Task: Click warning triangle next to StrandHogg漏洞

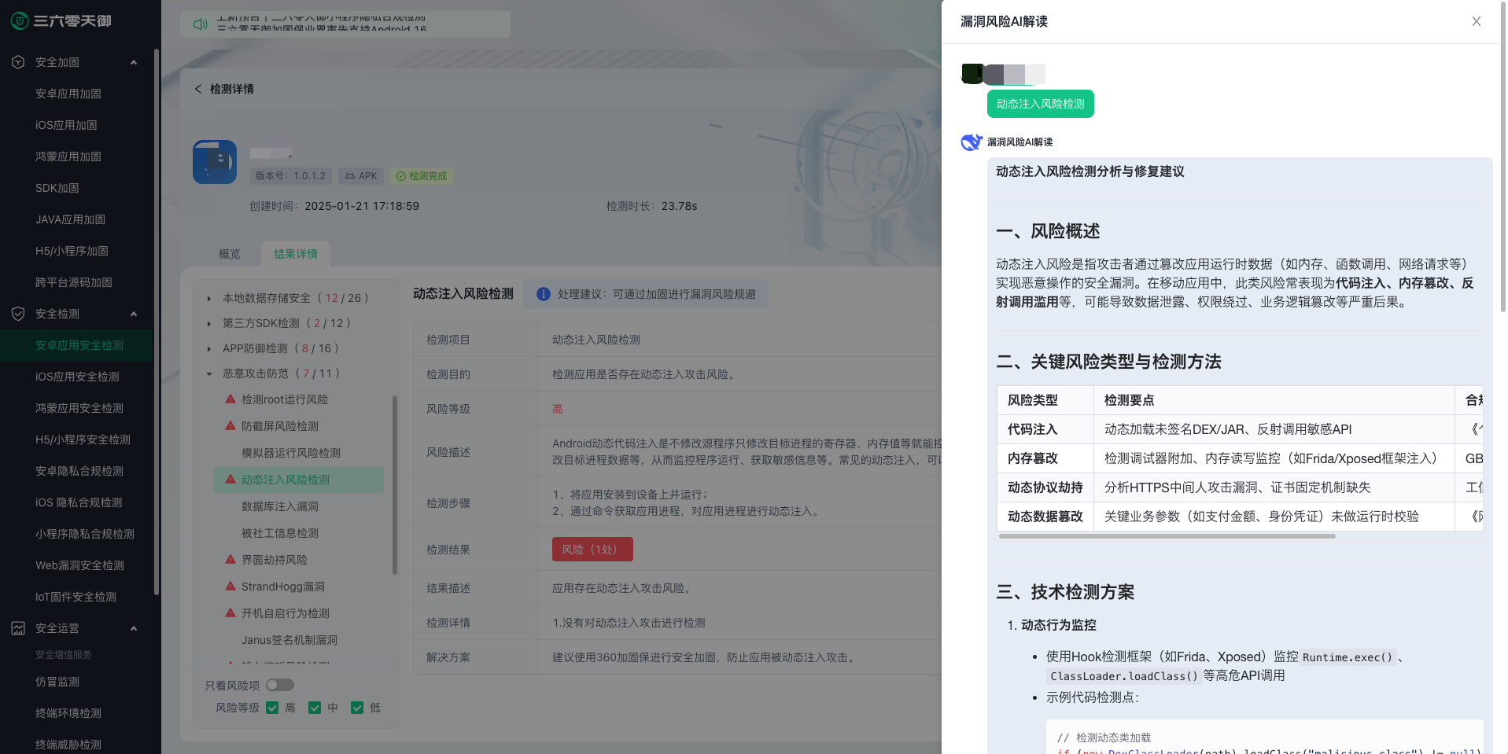Action: coord(230,586)
